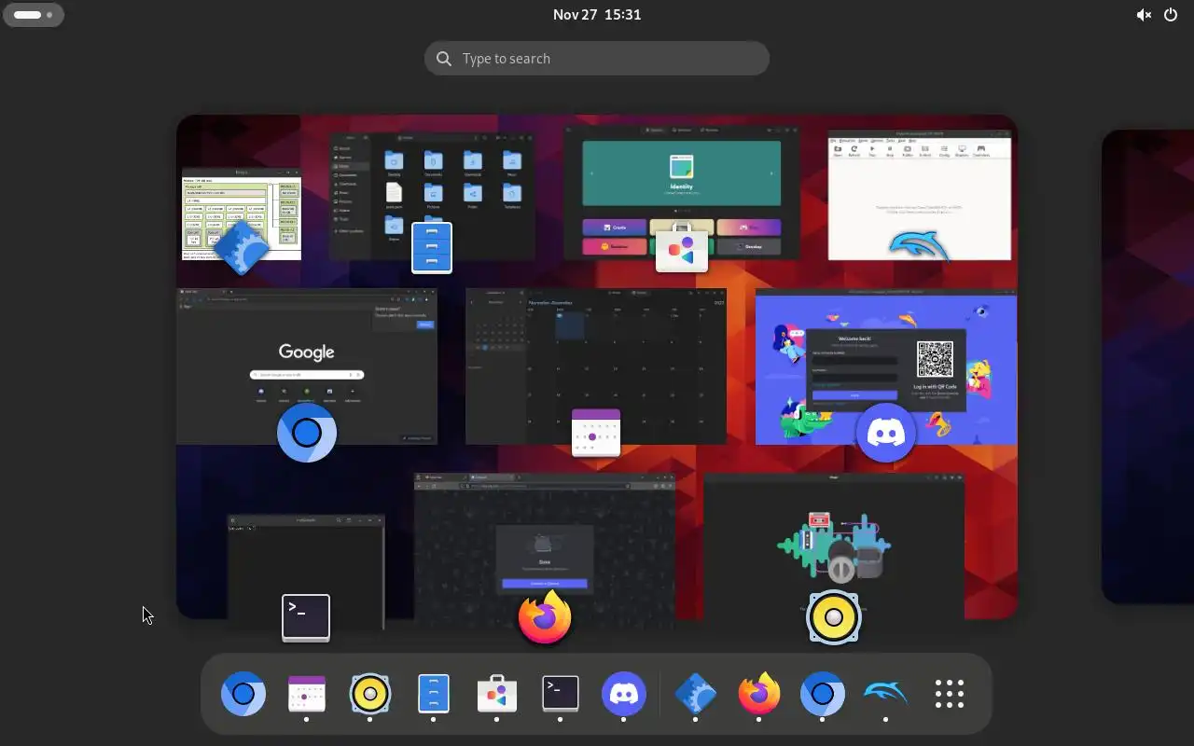Click the muted volume icon in top bar
This screenshot has height=746, width=1194.
(x=1144, y=15)
